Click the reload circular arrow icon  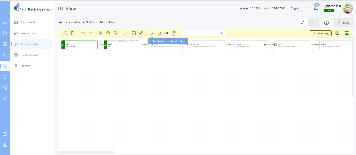pos(65,33)
